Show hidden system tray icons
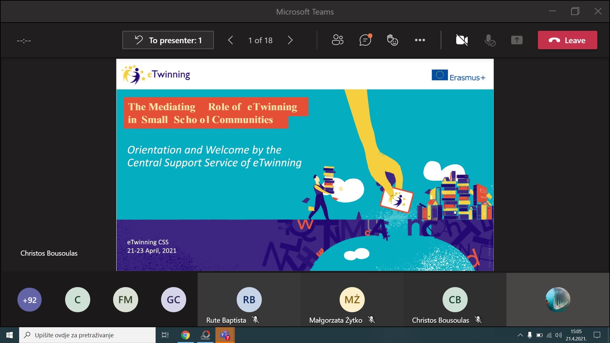The image size is (610, 343). click(x=520, y=335)
